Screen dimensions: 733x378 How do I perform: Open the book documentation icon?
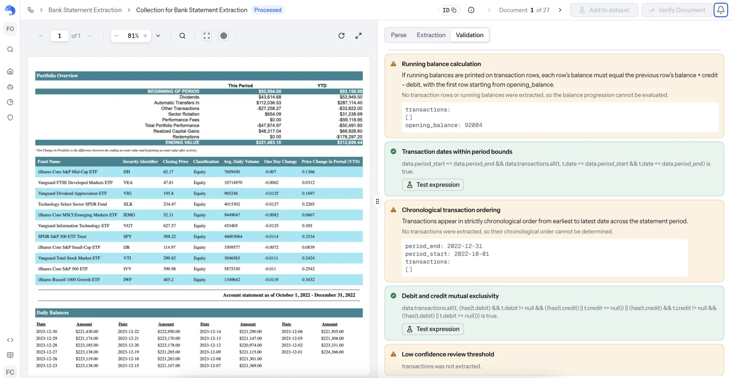click(10, 355)
